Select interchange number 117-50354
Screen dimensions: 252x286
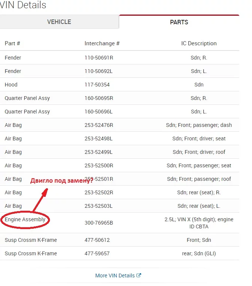pyautogui.click(x=97, y=85)
